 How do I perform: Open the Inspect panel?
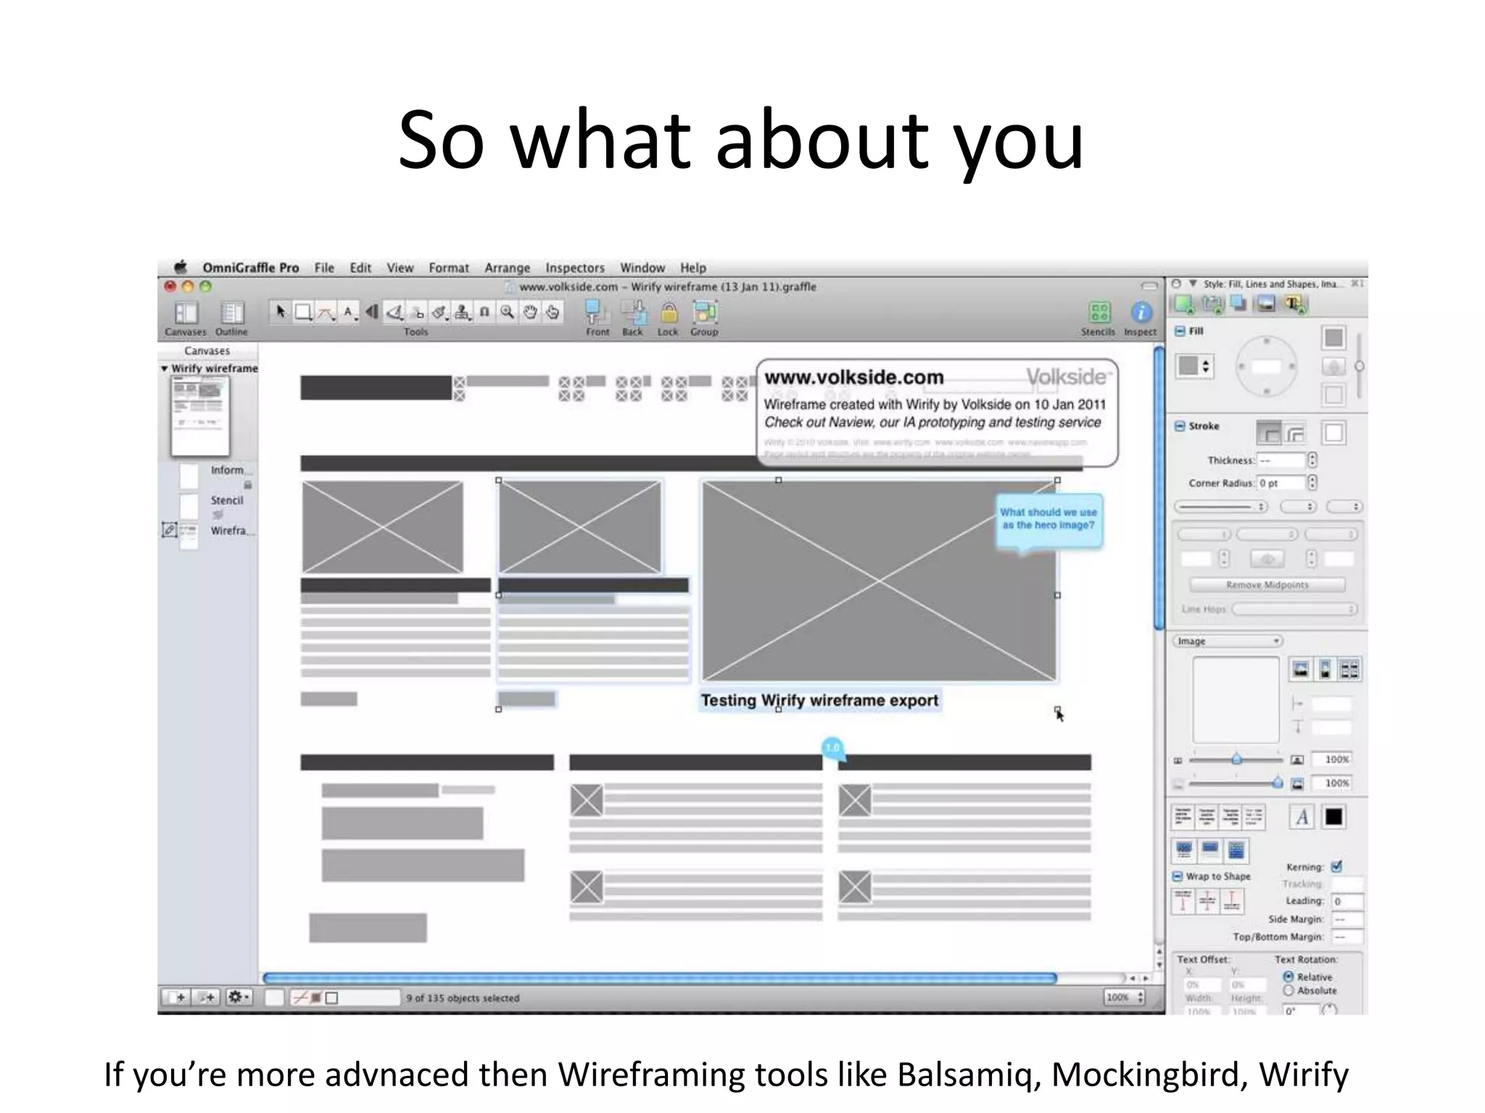point(1141,312)
